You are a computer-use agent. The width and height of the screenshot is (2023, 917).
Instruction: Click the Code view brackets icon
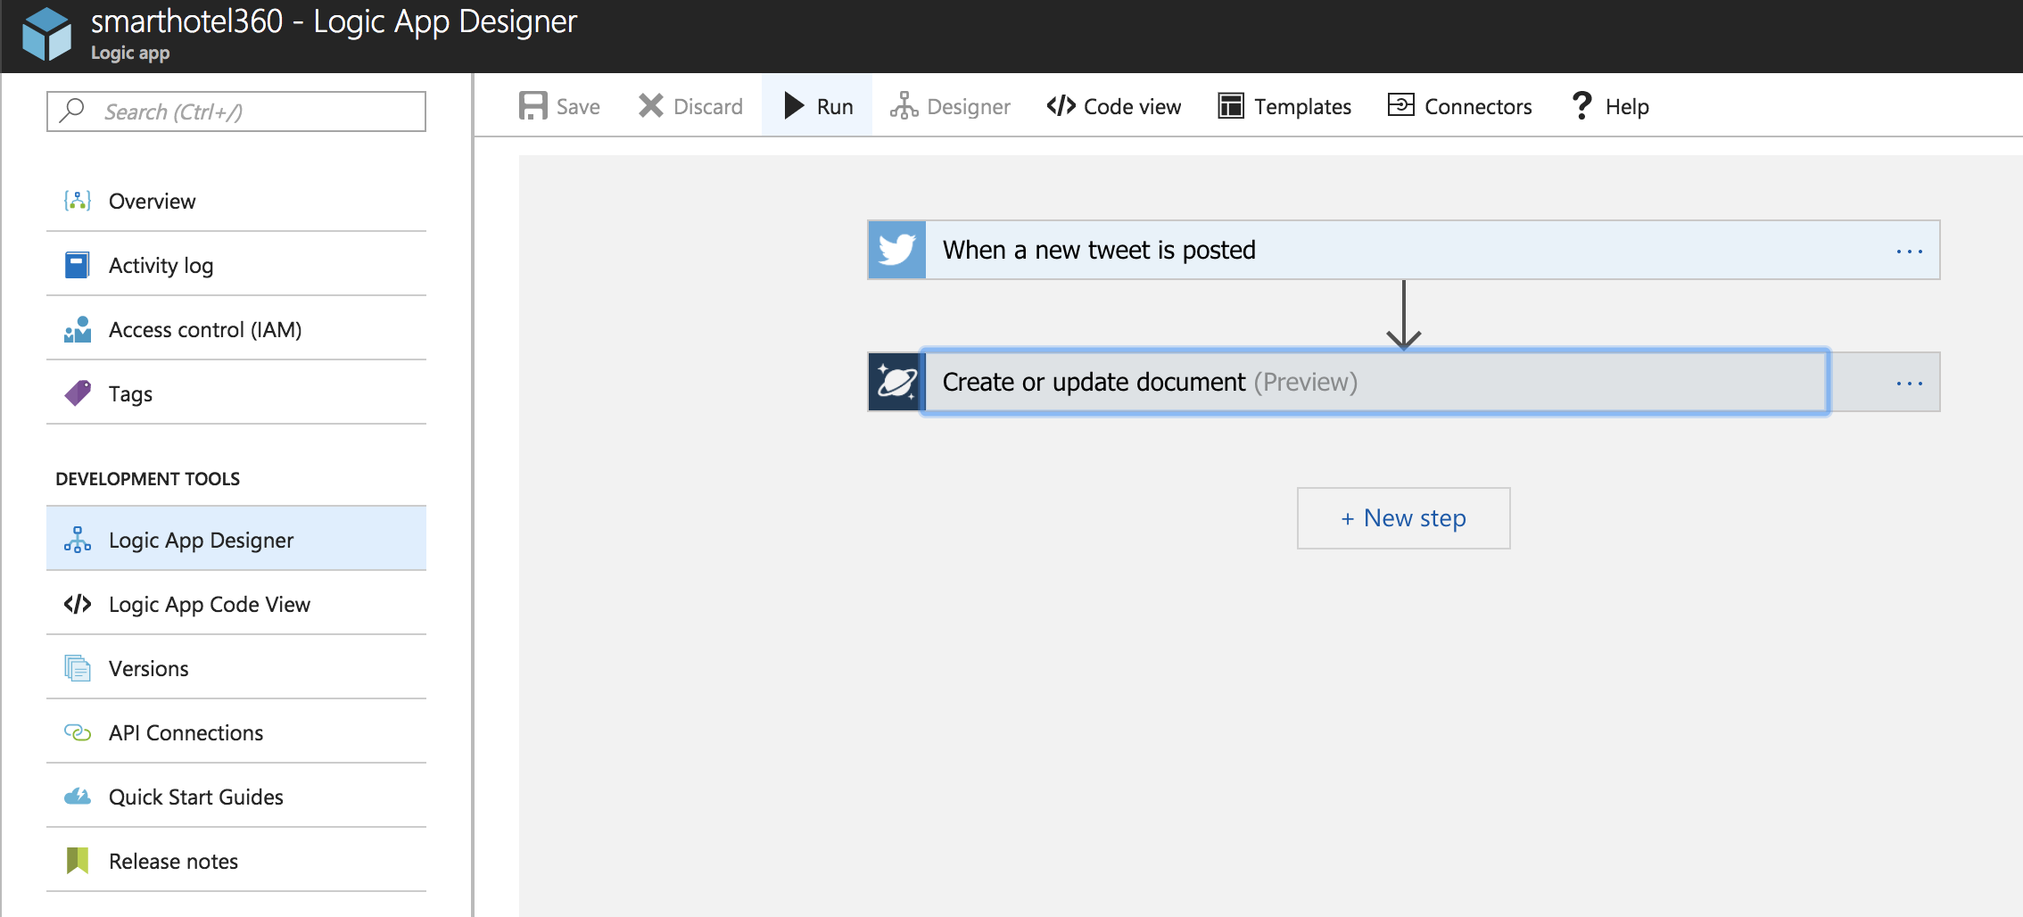[x=1061, y=105]
